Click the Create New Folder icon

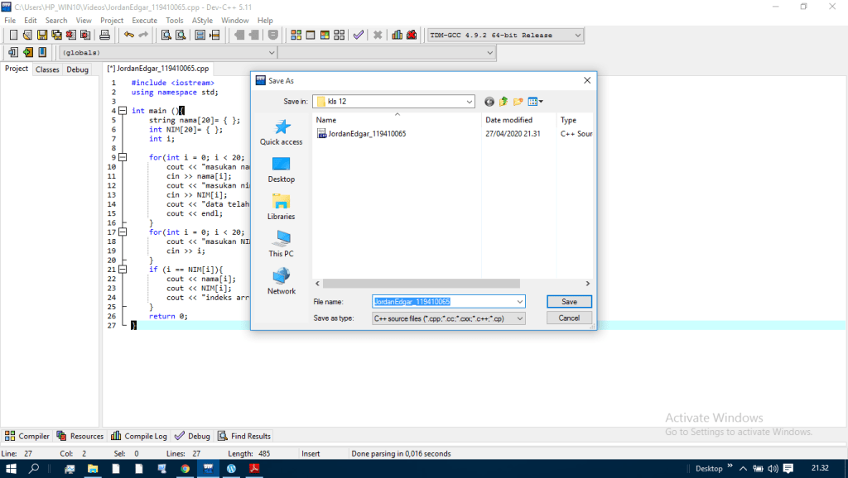tap(518, 102)
